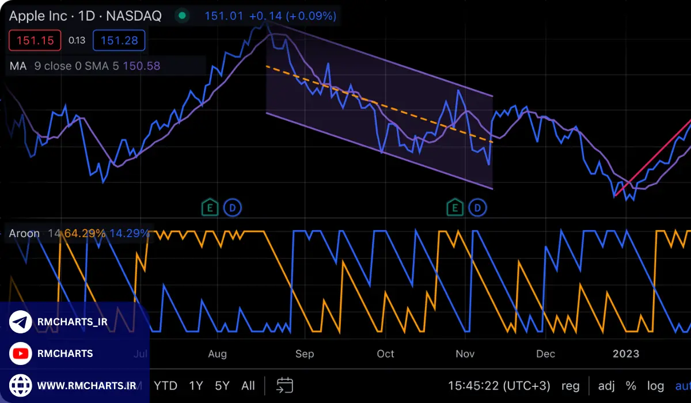Open the go-to-date calendar icon
Screen dimensions: 691x403
(285, 385)
